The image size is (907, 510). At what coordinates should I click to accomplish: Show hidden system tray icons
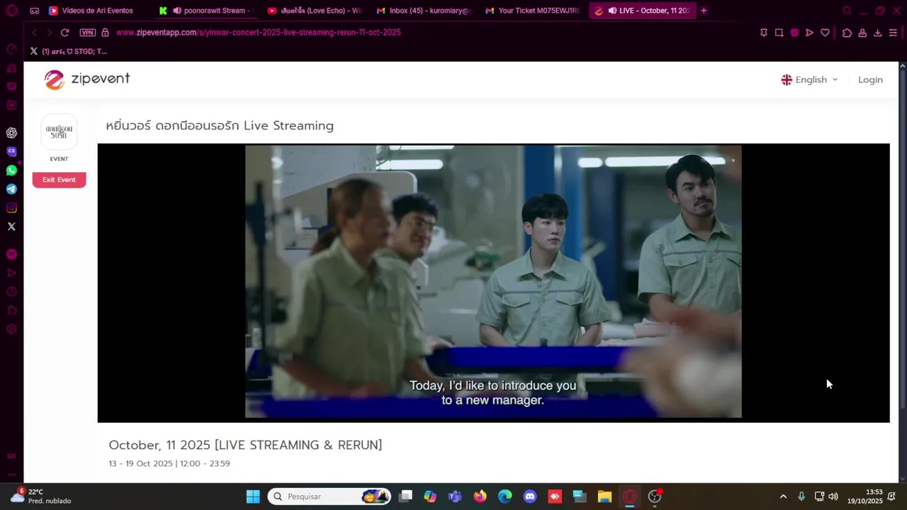(x=783, y=497)
